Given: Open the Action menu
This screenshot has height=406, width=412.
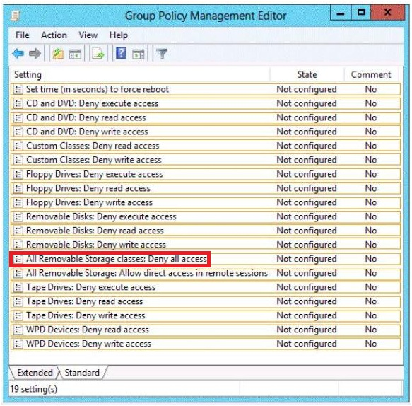Looking at the screenshot, I should (x=54, y=35).
